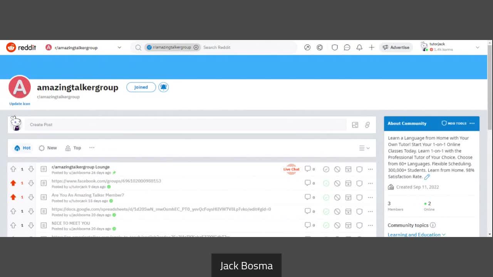Downvote the facebook.com groups post
Image resolution: width=493 pixels, height=277 pixels.
coord(31,183)
